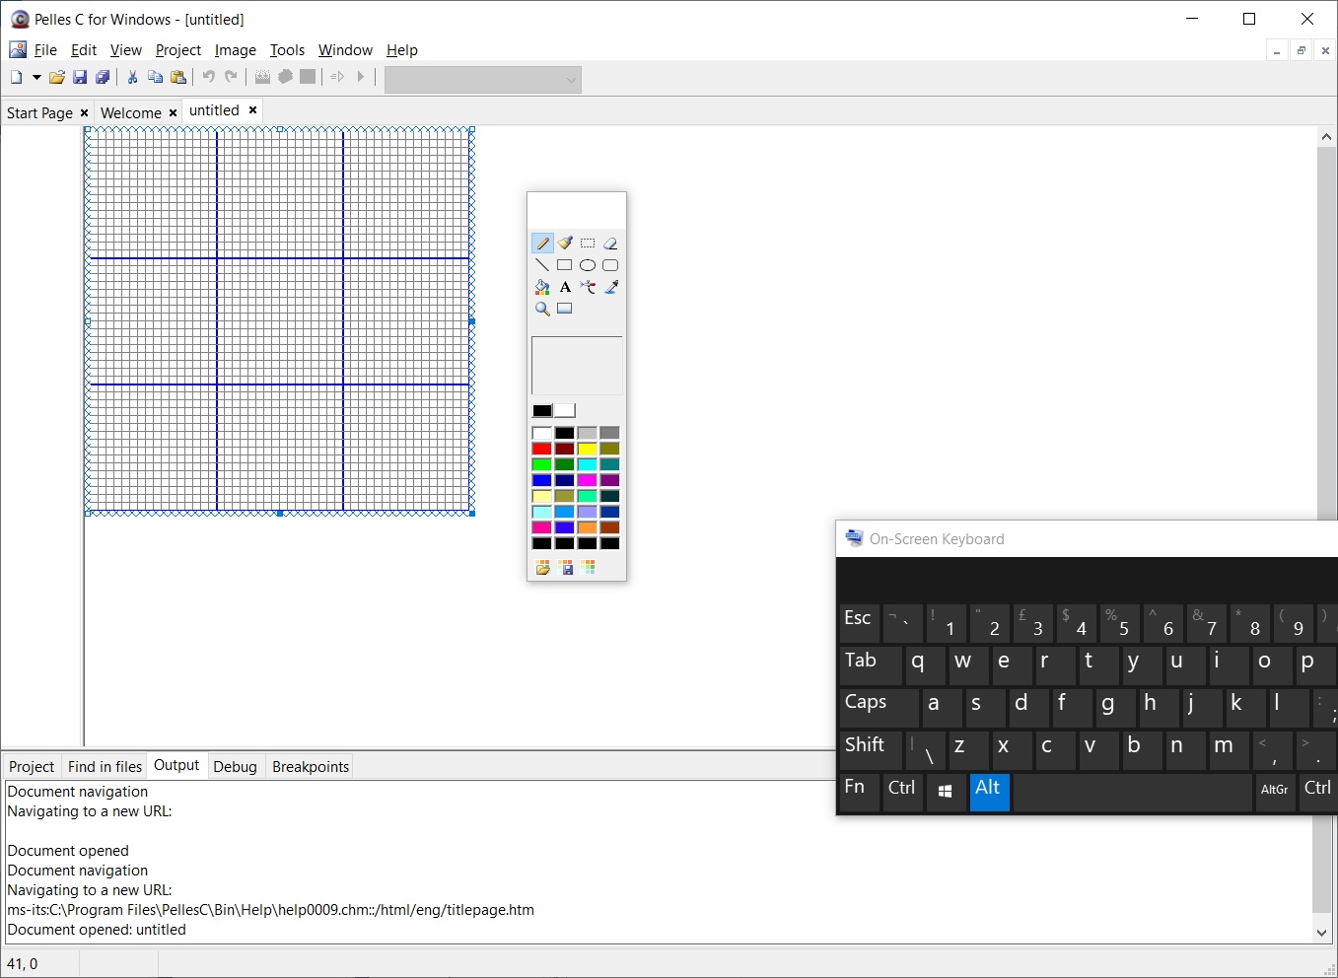Click the Paste clipboard icon
This screenshot has height=978, width=1338.
tap(178, 77)
